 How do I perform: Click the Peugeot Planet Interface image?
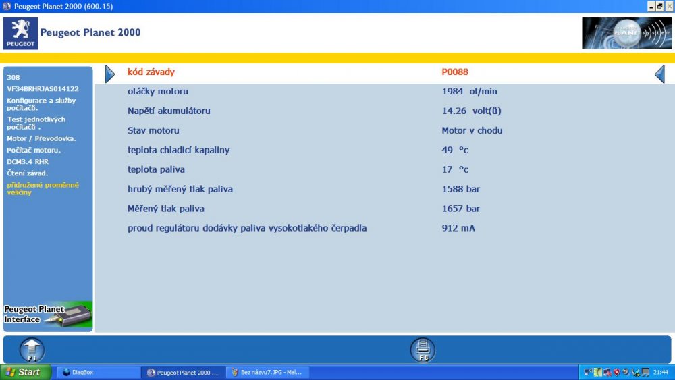(x=48, y=315)
